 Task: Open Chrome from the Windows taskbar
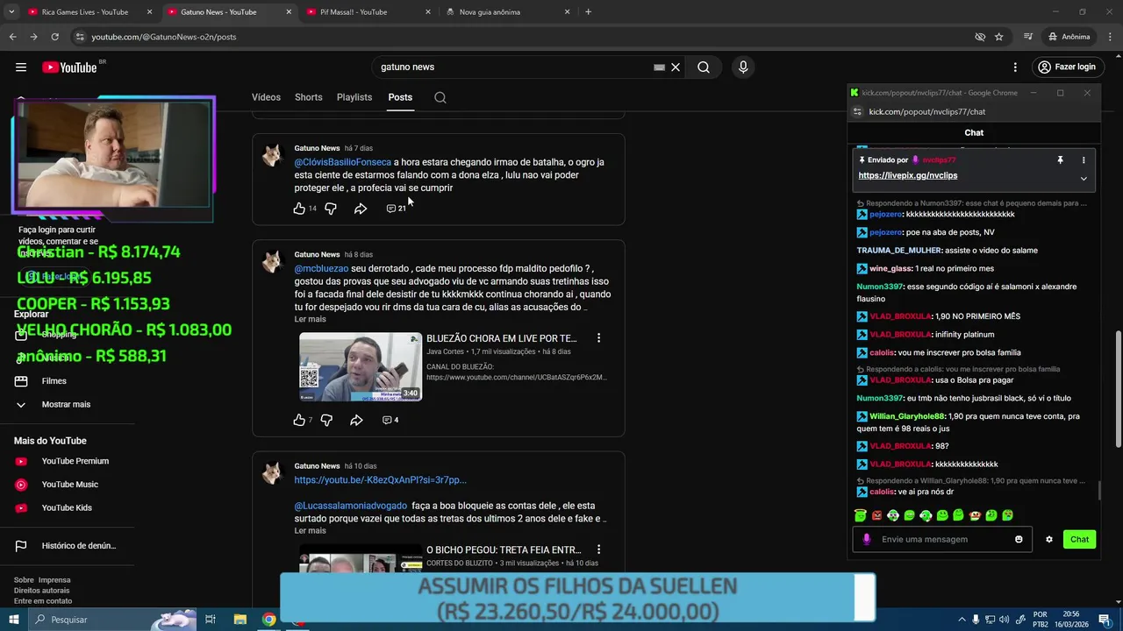point(269,620)
